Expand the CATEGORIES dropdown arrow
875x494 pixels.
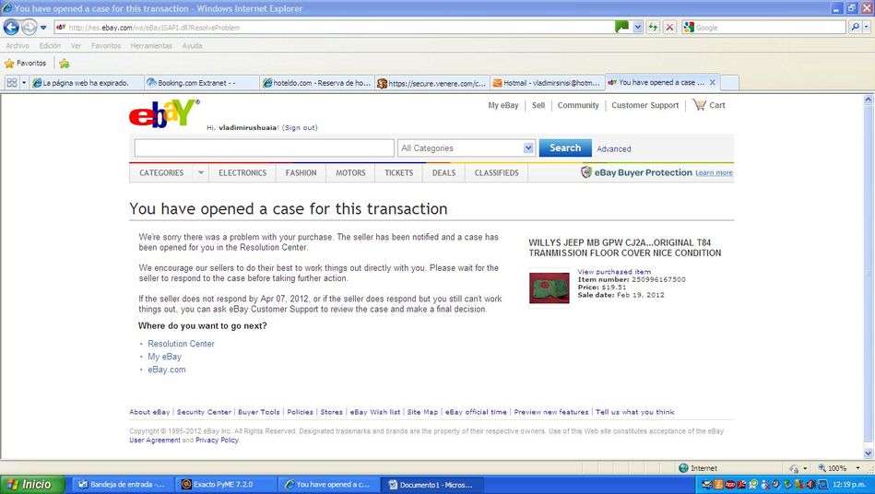[201, 173]
